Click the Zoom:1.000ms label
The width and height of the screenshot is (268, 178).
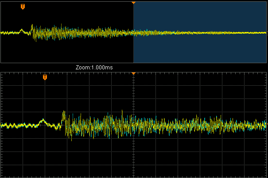point(94,68)
